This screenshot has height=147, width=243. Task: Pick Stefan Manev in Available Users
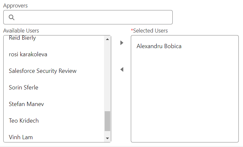54,104
